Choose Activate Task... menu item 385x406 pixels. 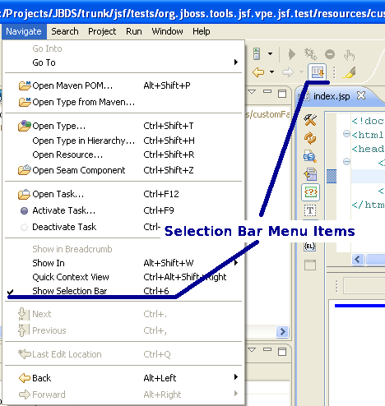(123, 210)
